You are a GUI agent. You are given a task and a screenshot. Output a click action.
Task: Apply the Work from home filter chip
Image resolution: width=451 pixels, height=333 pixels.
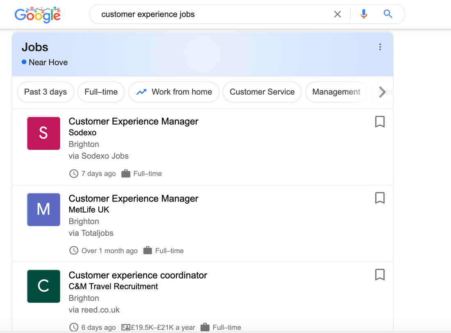[174, 92]
